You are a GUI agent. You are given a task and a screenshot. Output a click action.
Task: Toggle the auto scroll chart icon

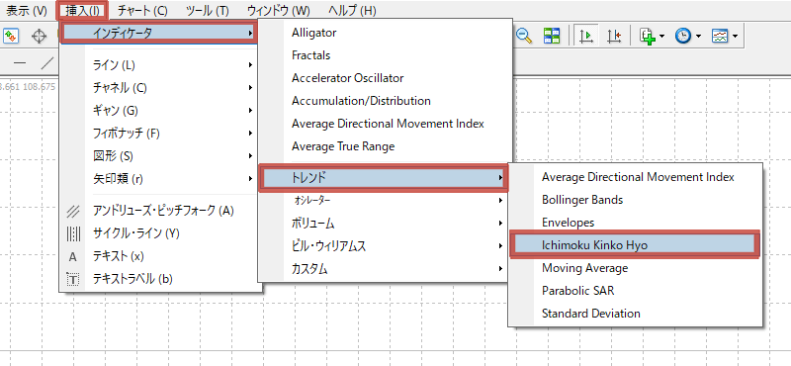[x=587, y=36]
